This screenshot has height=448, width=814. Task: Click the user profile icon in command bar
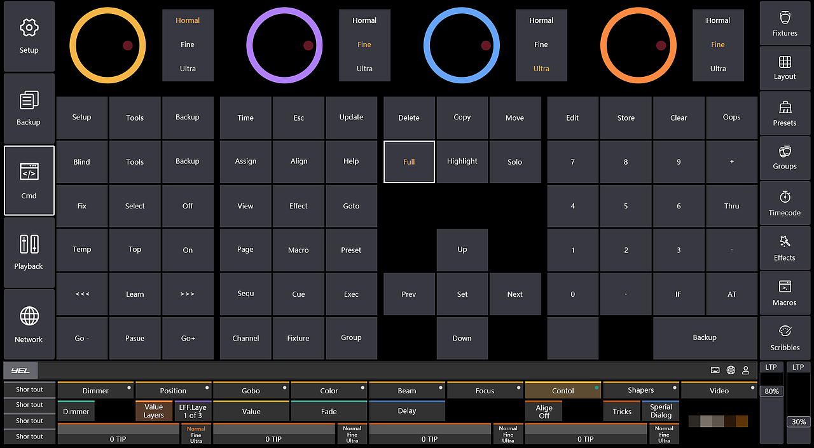click(746, 370)
